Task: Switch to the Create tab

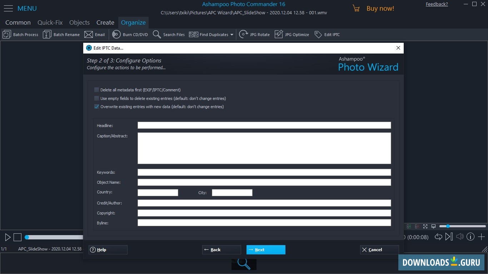Action: tap(105, 22)
